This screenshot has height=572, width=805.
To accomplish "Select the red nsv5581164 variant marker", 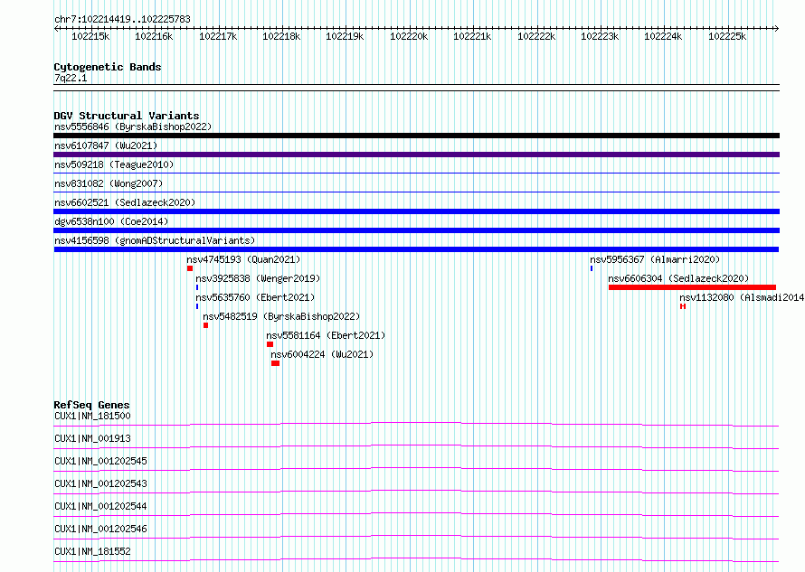I will click(x=270, y=344).
